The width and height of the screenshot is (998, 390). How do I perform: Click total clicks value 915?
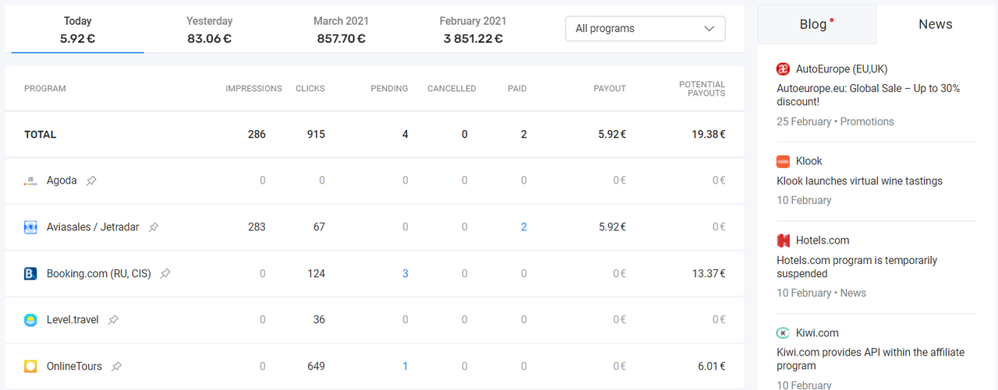click(316, 135)
